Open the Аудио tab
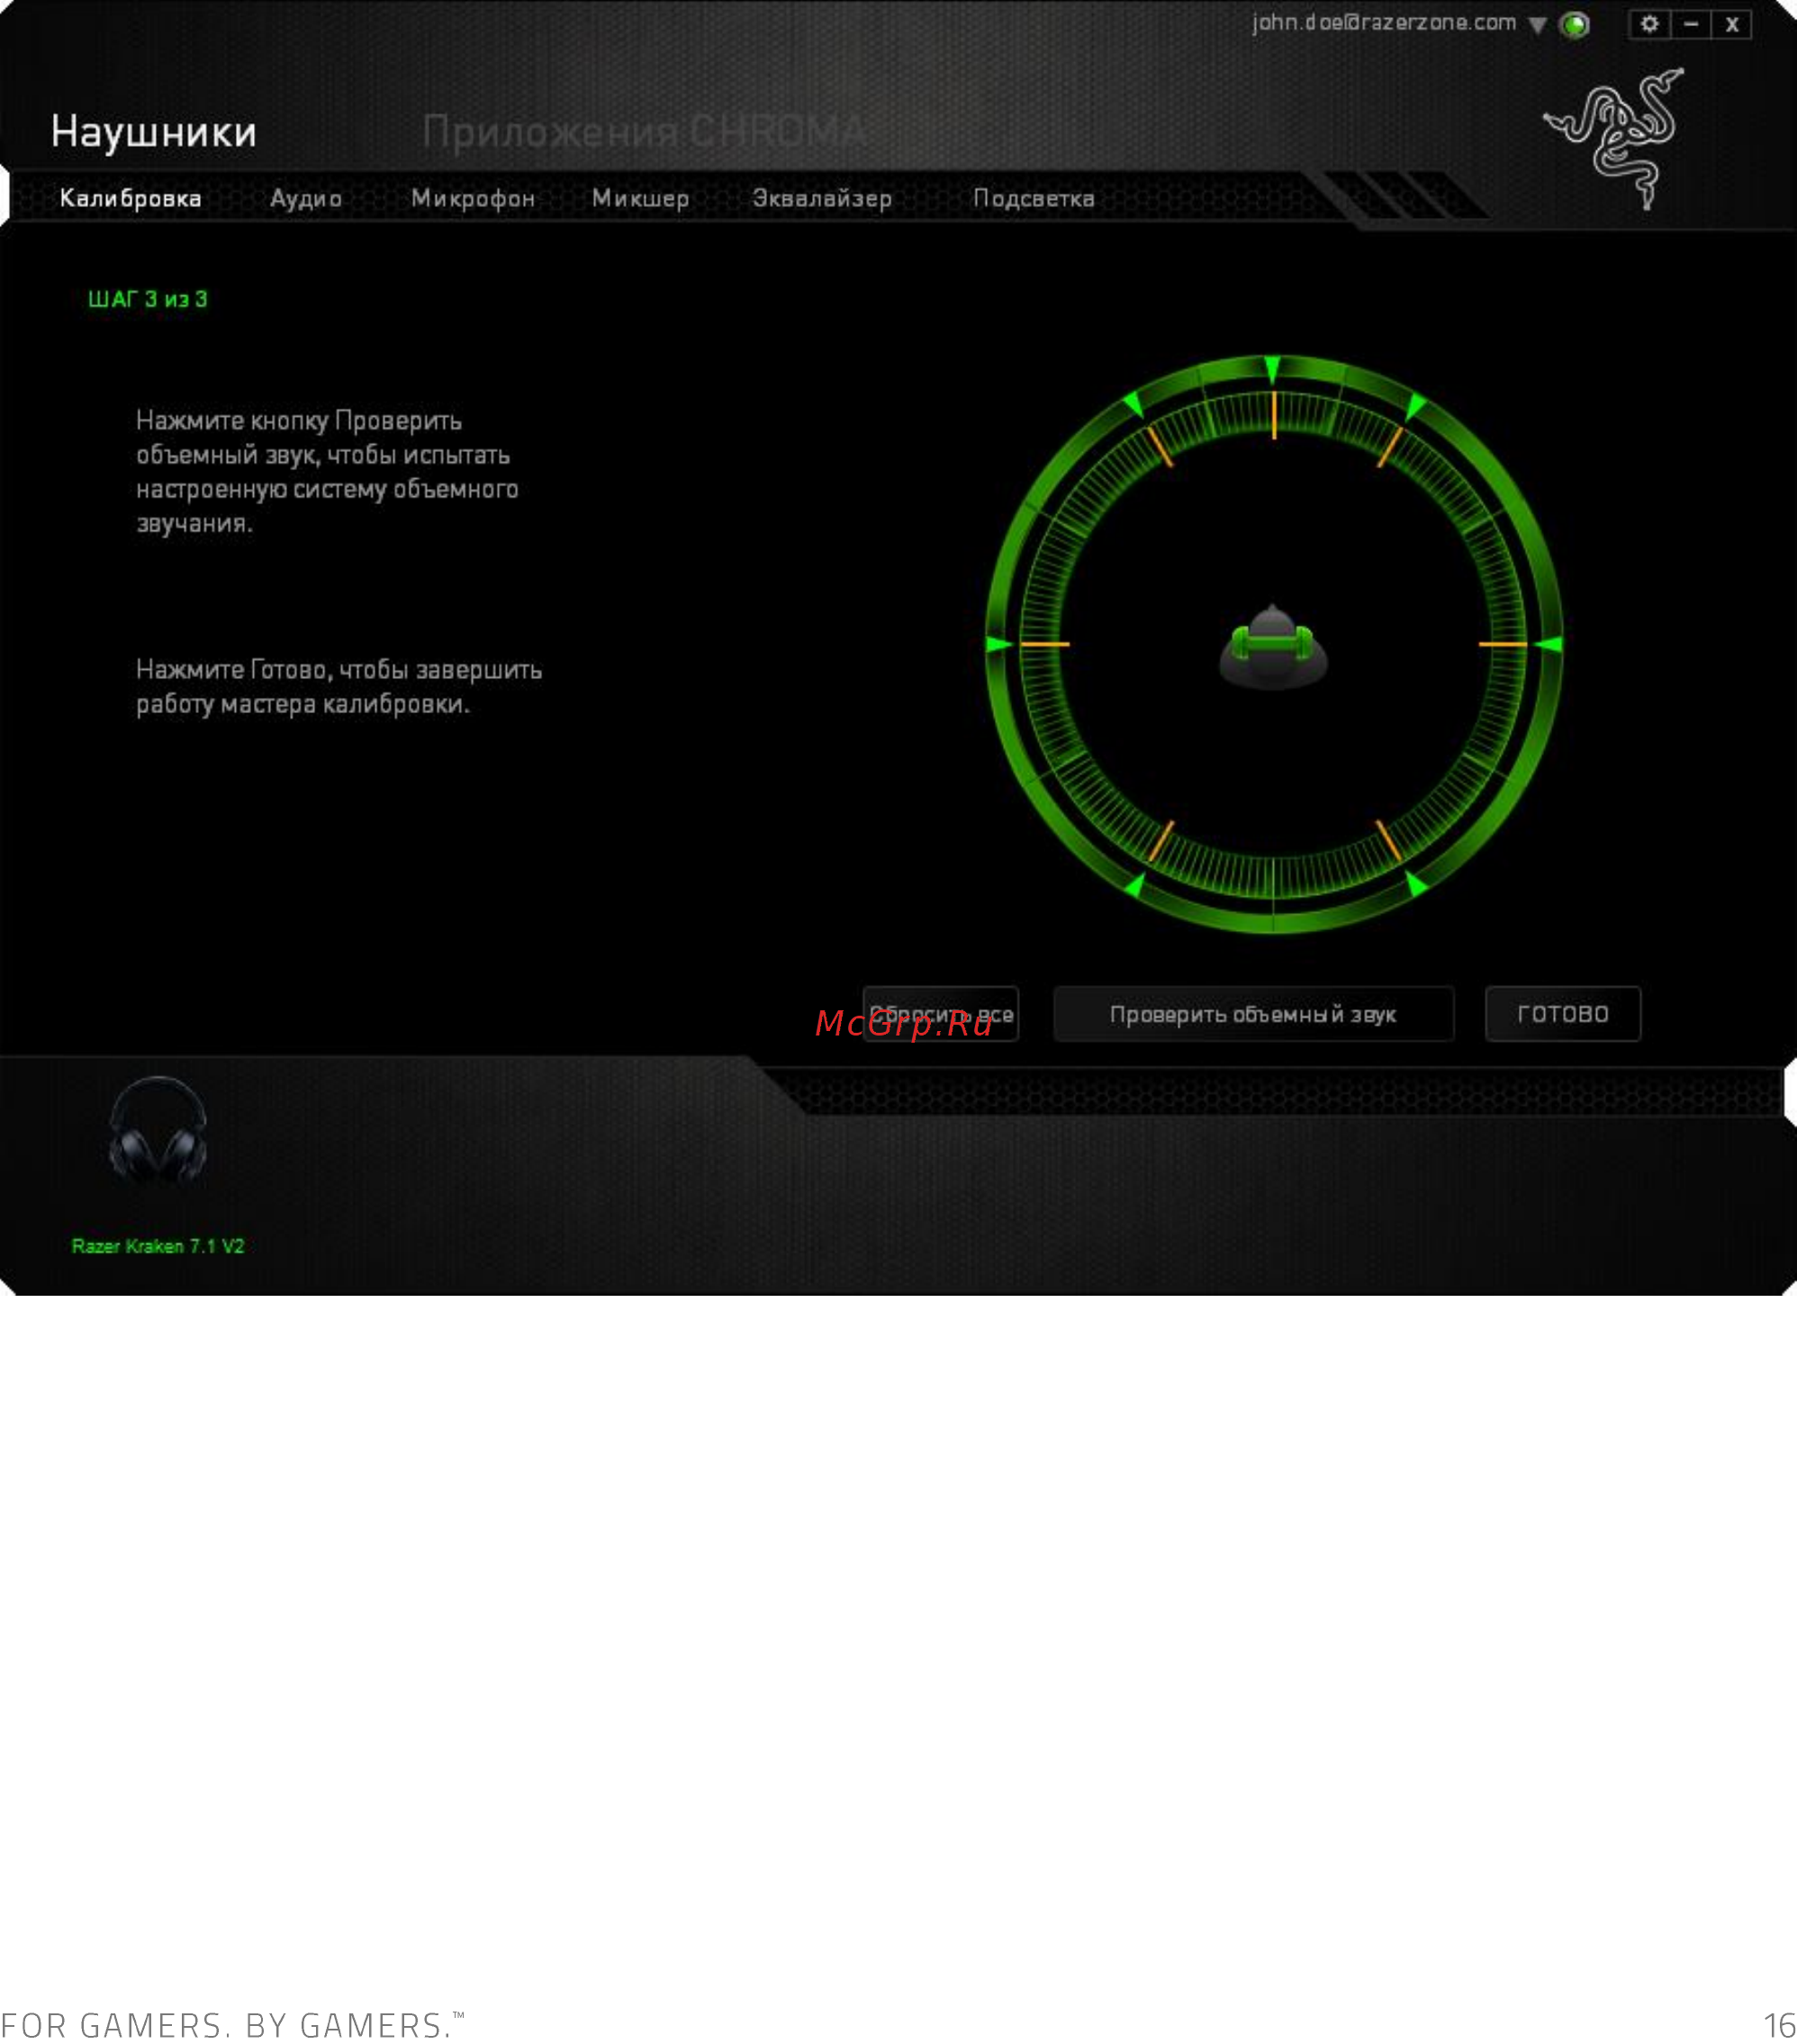1797x2044 pixels. coord(306,198)
